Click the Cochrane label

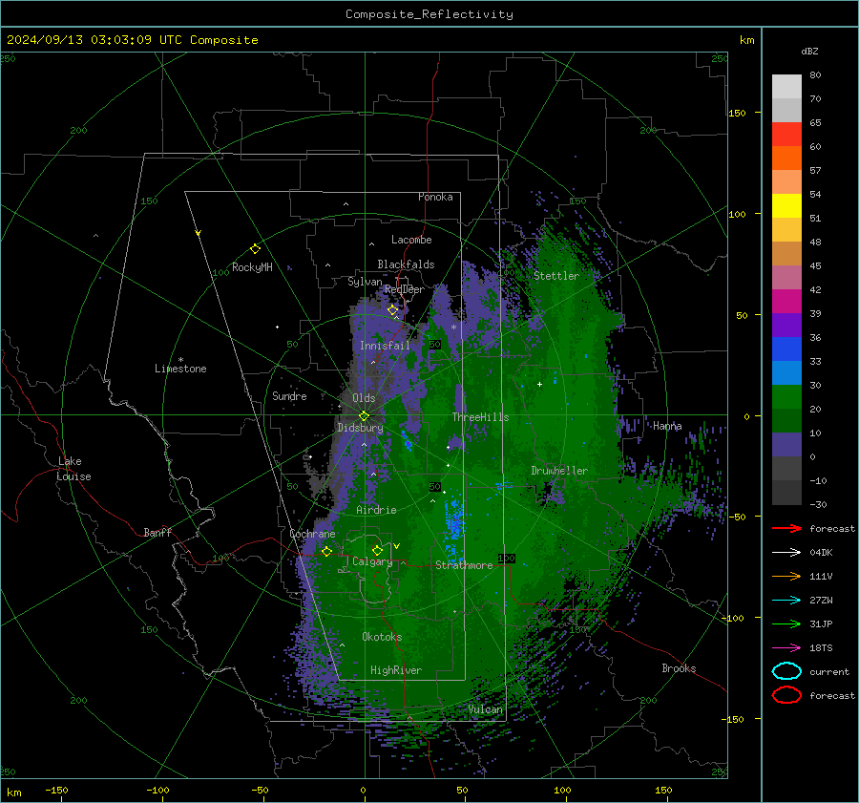(312, 534)
